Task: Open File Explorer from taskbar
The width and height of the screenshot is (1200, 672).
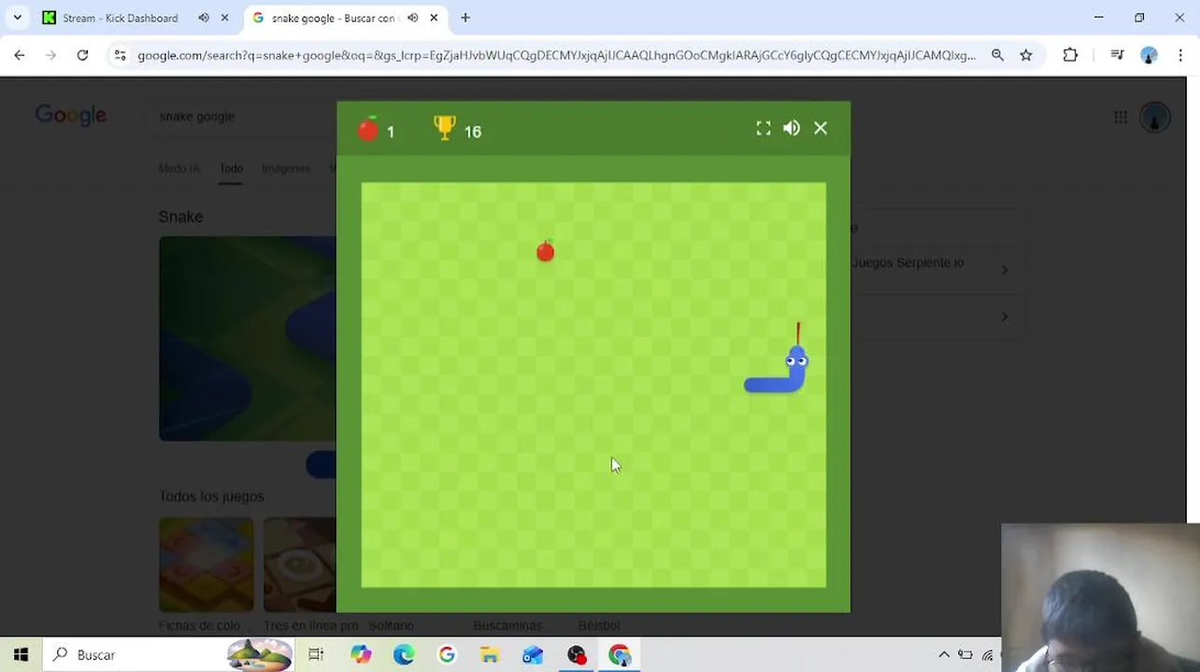Action: coord(490,655)
